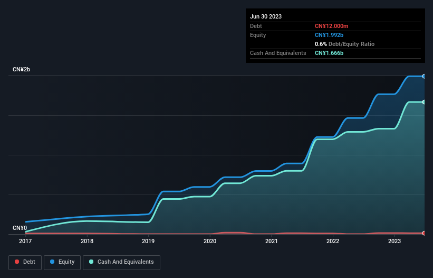Viewport: 433px width, 278px height.
Task: Select the 2023 x-axis label
Action: (x=394, y=241)
